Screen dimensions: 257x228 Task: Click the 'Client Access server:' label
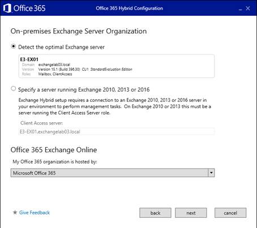(41, 123)
